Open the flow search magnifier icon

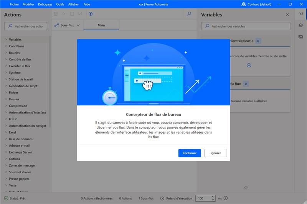[x=189, y=14]
